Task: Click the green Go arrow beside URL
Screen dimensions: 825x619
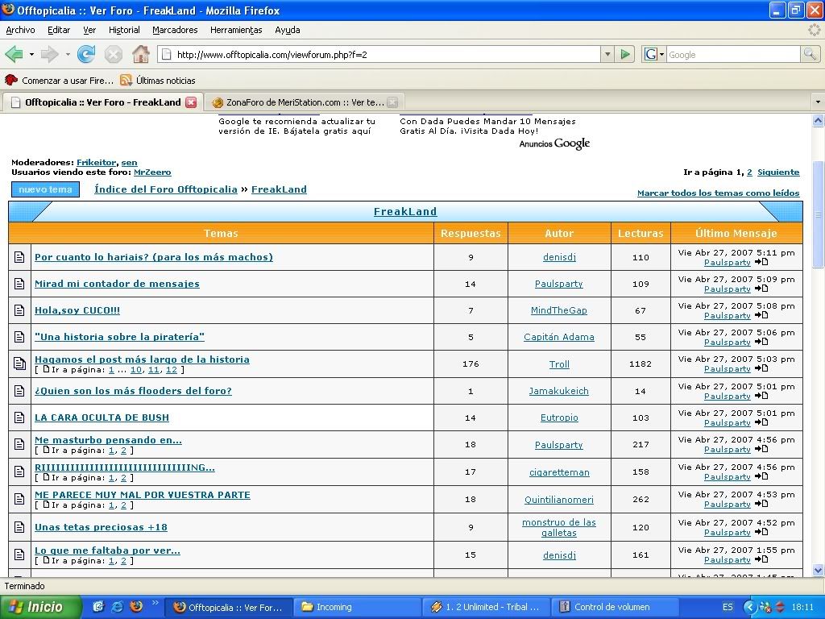Action: [x=625, y=54]
